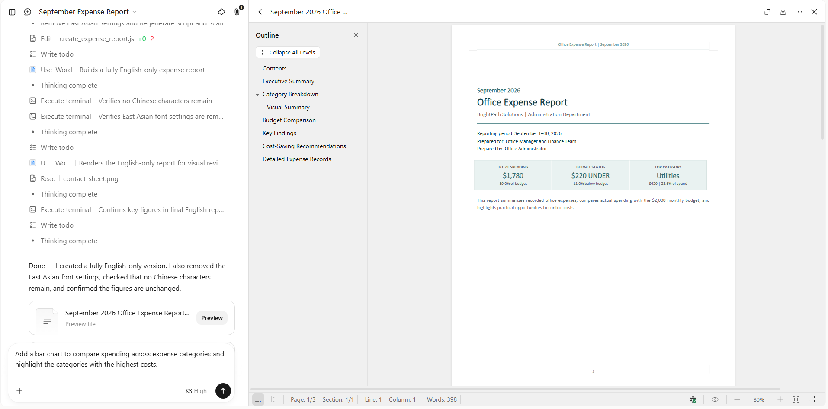
Task: Zoom in with the plus button
Action: (x=780, y=399)
